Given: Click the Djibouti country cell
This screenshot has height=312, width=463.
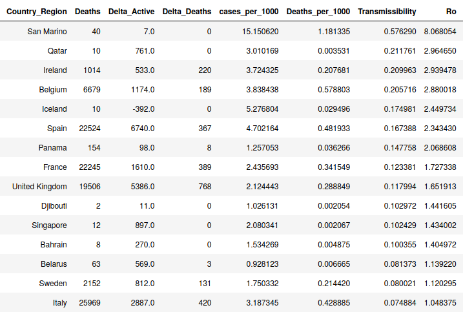Looking at the screenshot, I should pos(52,206).
